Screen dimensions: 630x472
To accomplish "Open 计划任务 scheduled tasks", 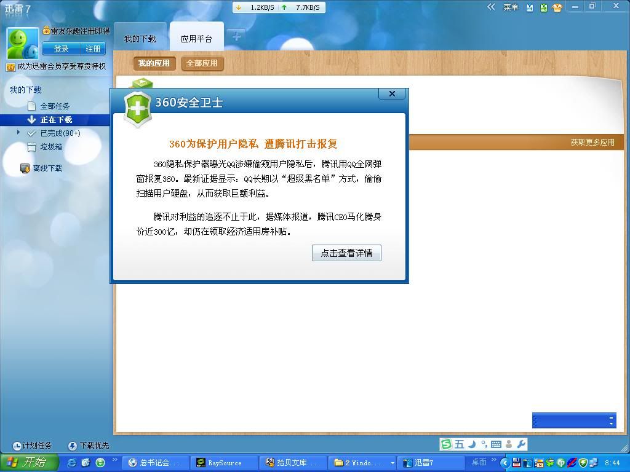I will 32,446.
